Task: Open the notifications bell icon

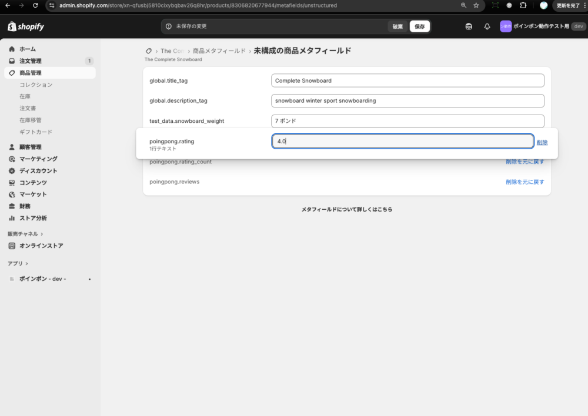Action: (487, 26)
